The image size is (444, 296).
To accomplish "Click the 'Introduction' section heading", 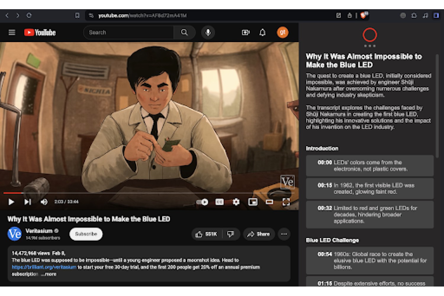I will click(x=322, y=148).
